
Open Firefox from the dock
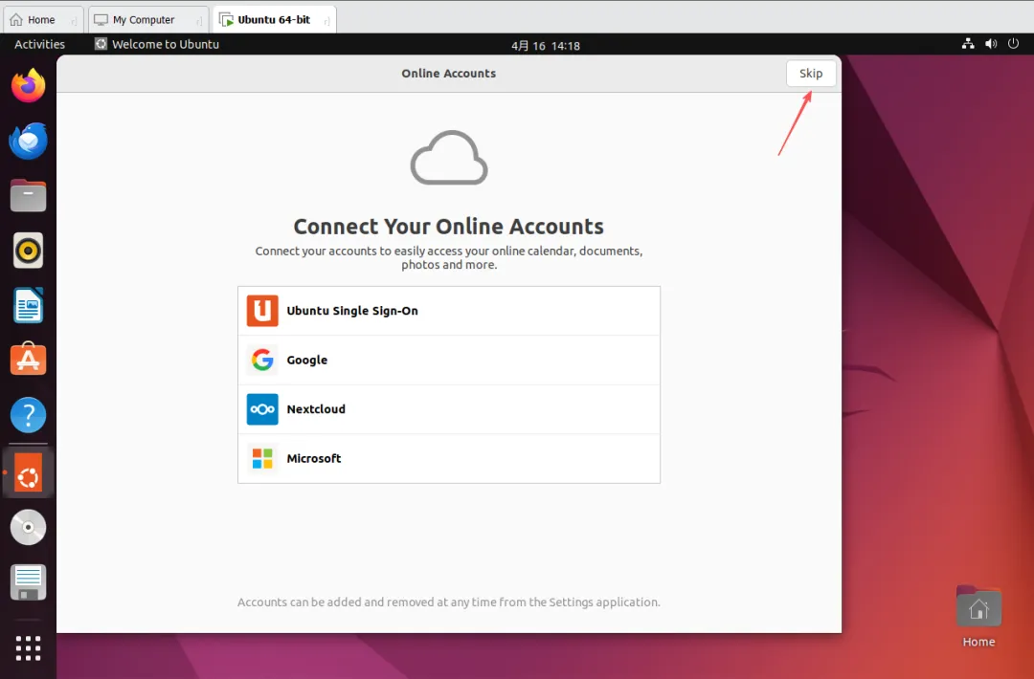(29, 86)
